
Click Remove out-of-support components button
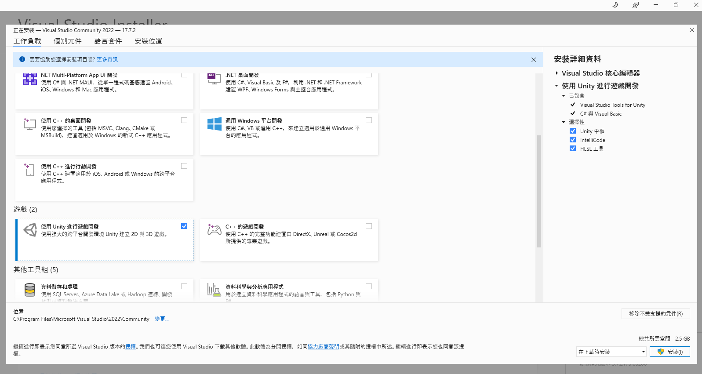coord(656,313)
